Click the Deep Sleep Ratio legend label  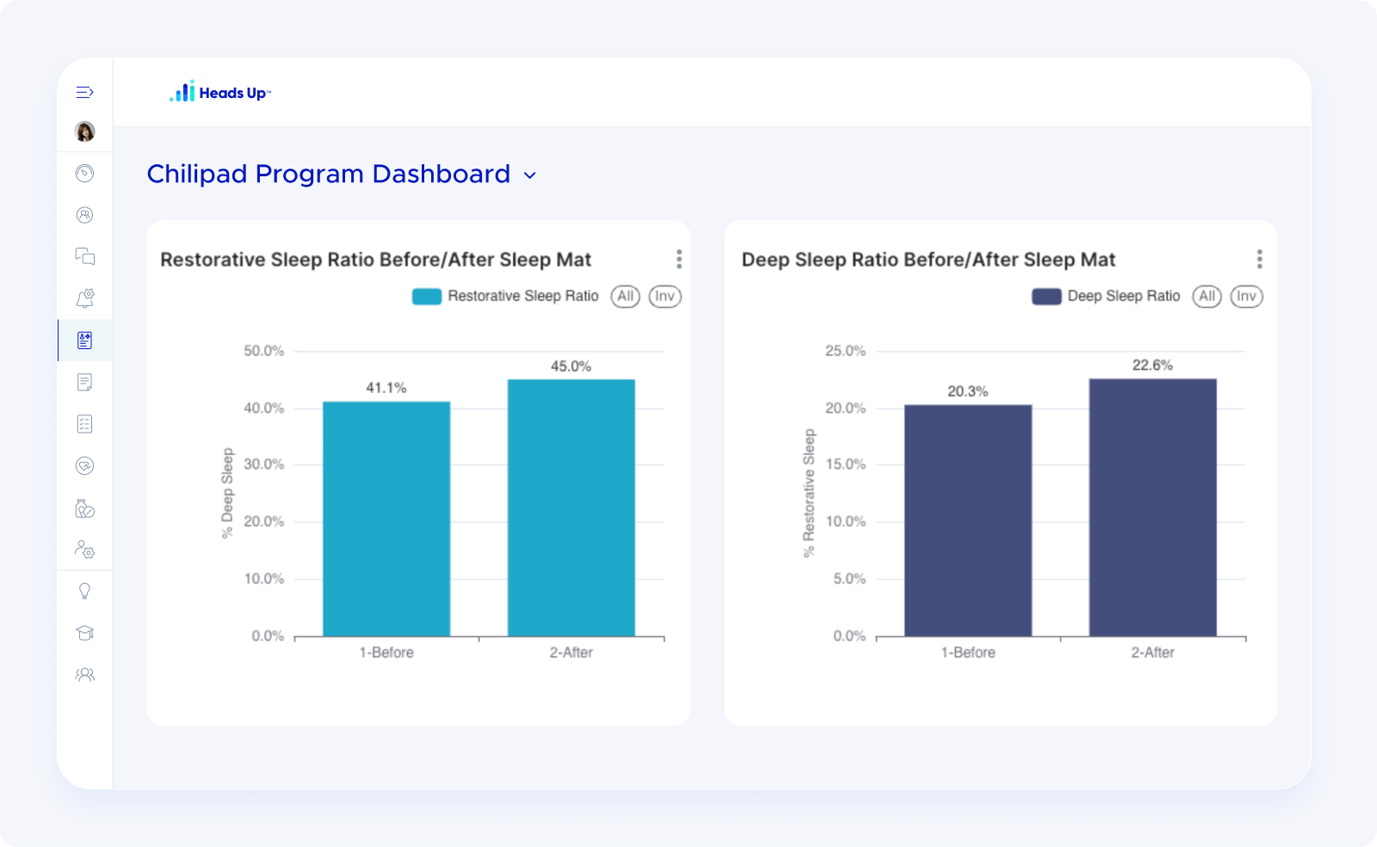pyautogui.click(x=1124, y=296)
